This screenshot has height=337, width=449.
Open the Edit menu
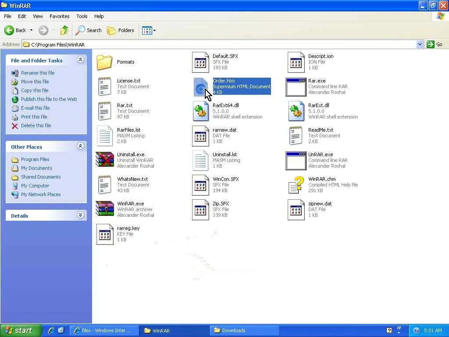coord(22,16)
